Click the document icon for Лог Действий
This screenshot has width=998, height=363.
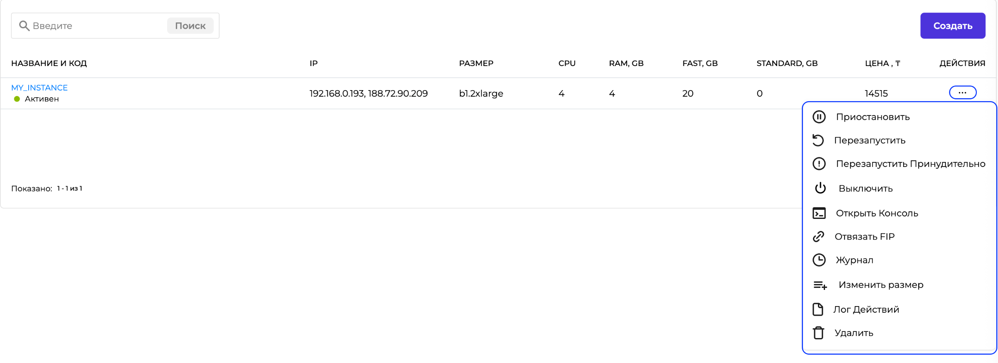click(818, 309)
